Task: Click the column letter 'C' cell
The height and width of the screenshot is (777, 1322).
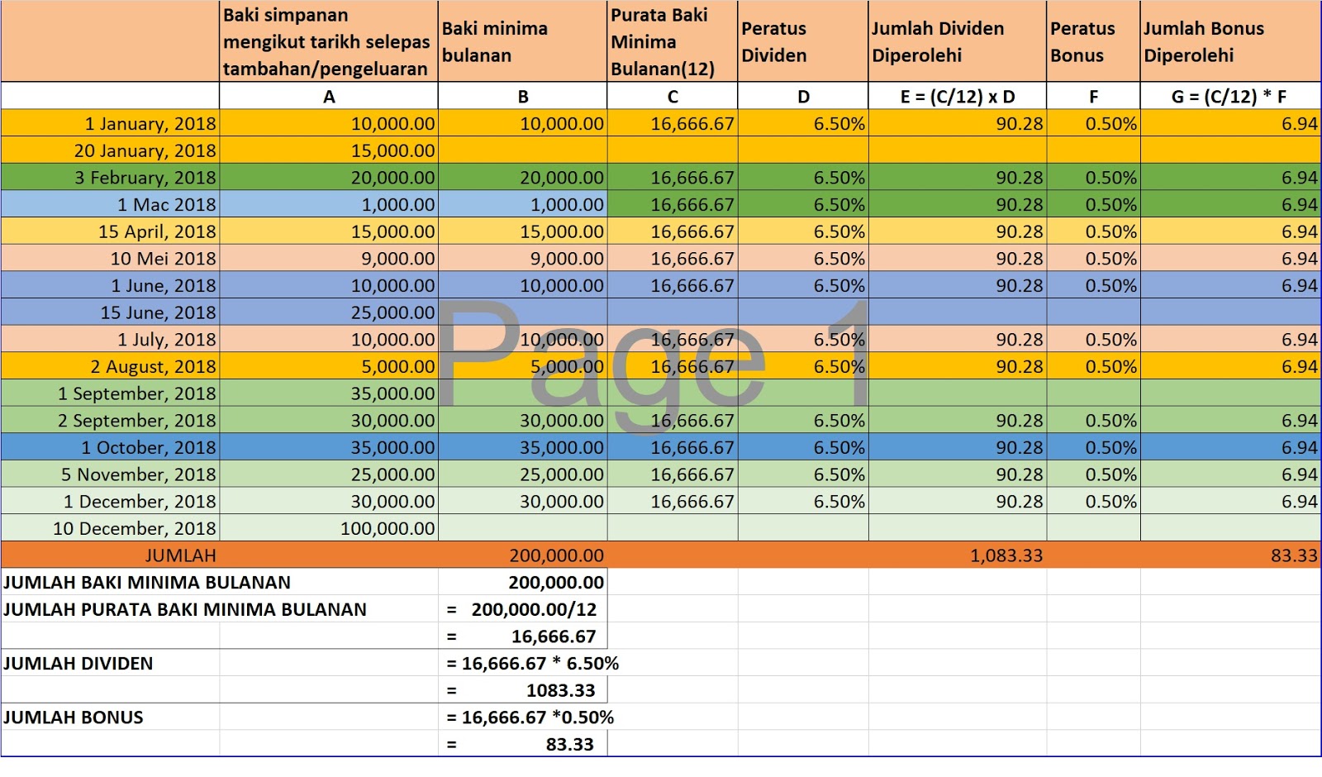Action: pyautogui.click(x=673, y=96)
